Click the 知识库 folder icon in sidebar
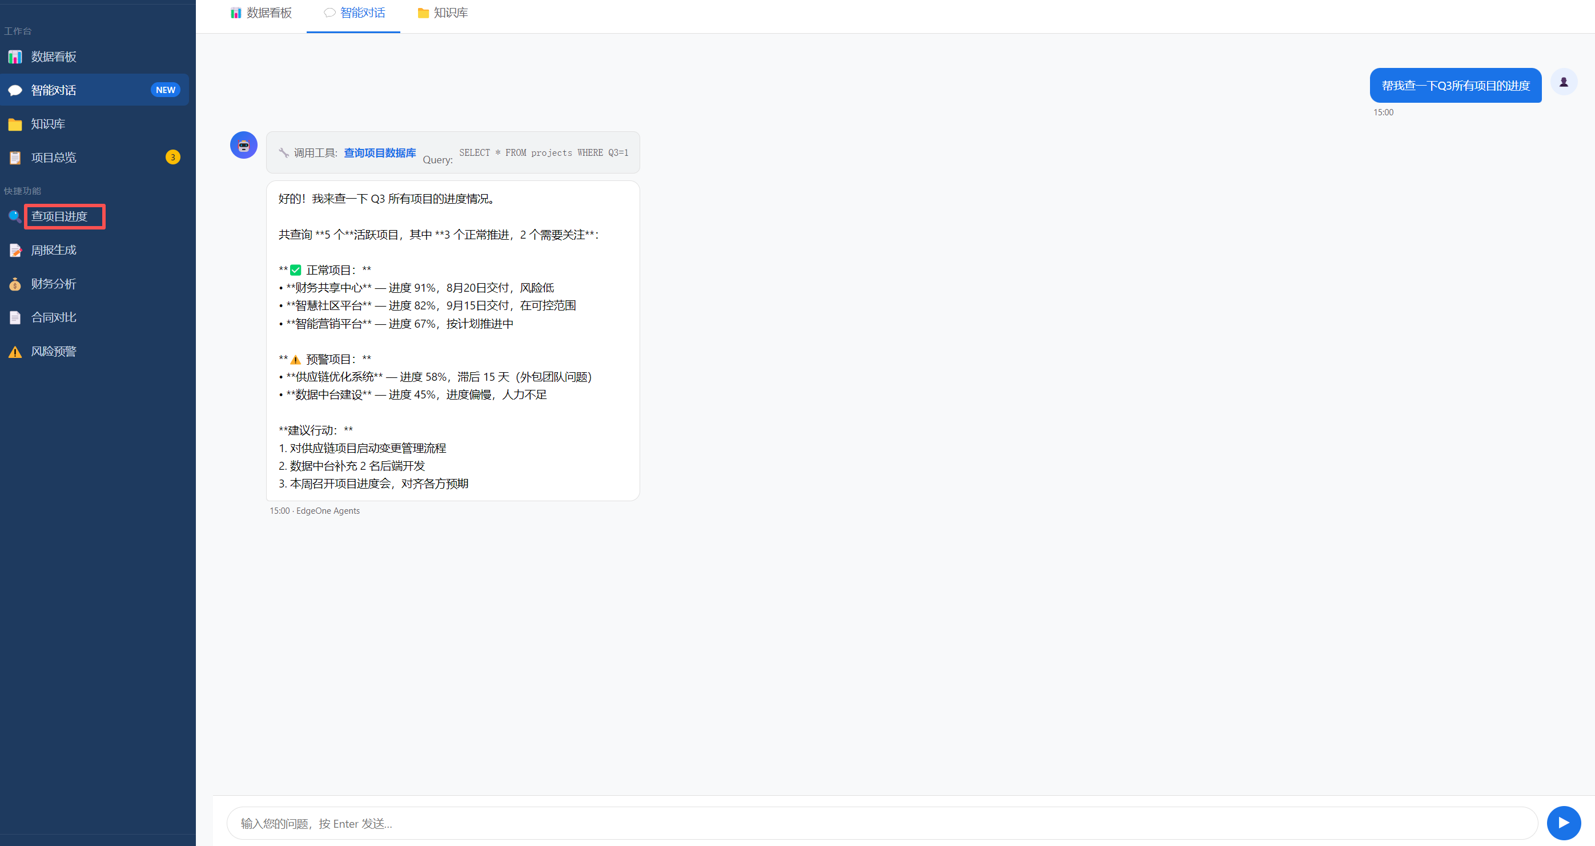Screen dimensions: 1595x846 pyautogui.click(x=15, y=124)
